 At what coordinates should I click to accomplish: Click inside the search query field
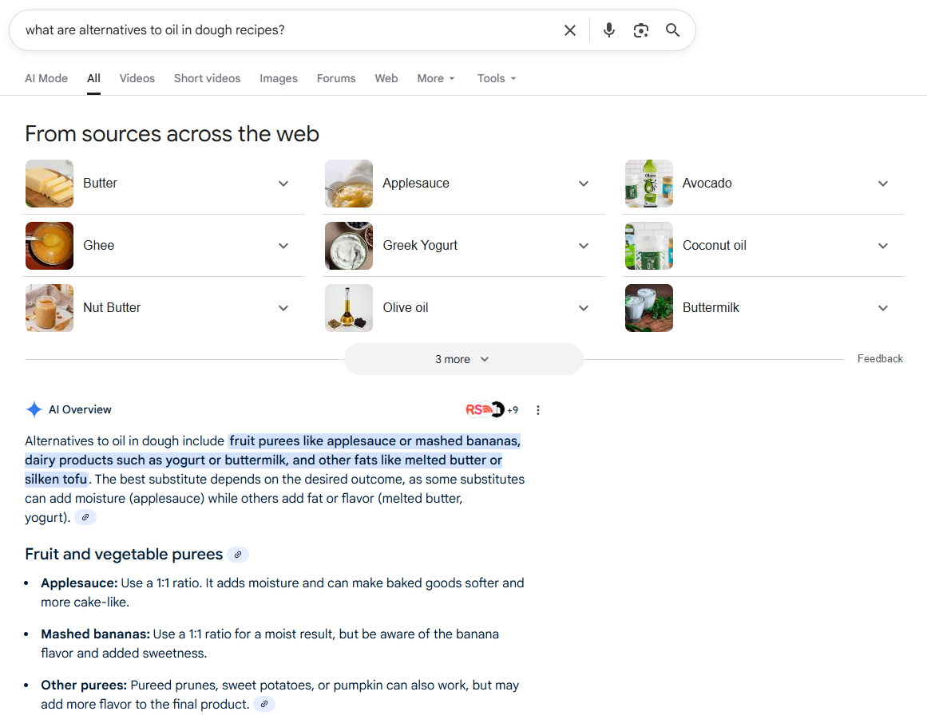coord(283,30)
